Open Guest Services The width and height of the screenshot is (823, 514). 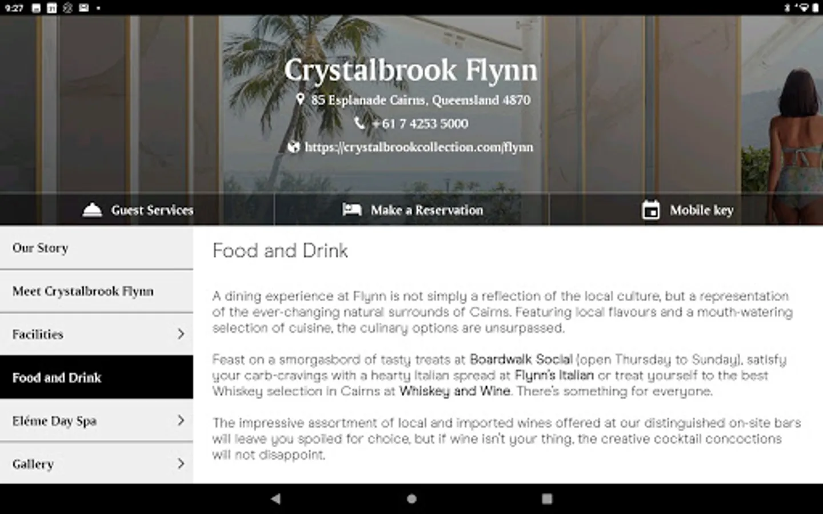(x=137, y=210)
